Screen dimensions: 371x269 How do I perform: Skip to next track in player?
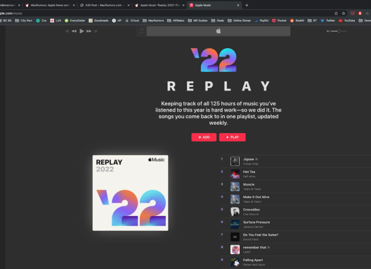pos(89,31)
